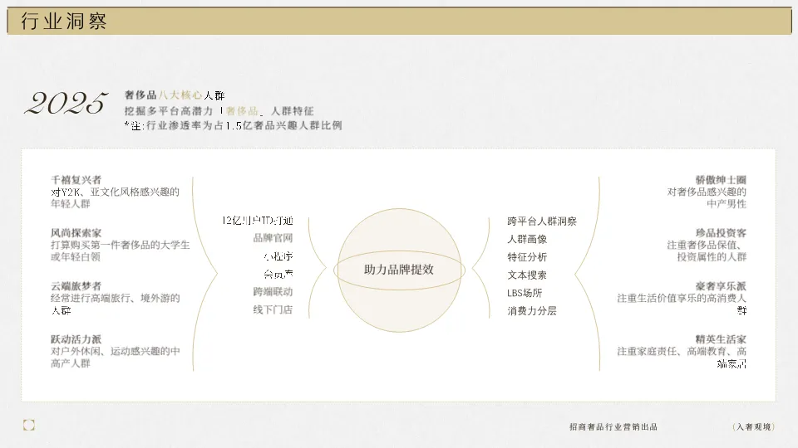The width and height of the screenshot is (798, 448).
Task: Click footer text '招商奢品行业营销出品'
Action: pyautogui.click(x=613, y=426)
